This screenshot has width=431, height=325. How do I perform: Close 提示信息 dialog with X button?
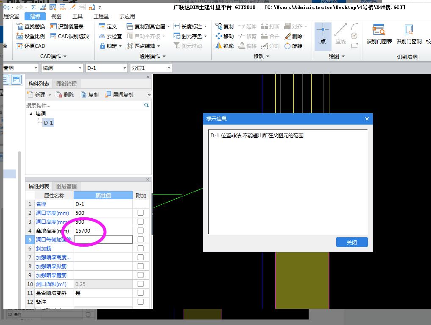pos(367,119)
